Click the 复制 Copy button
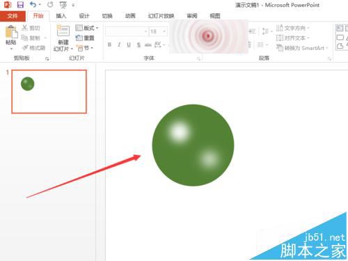 pyautogui.click(x=31, y=38)
